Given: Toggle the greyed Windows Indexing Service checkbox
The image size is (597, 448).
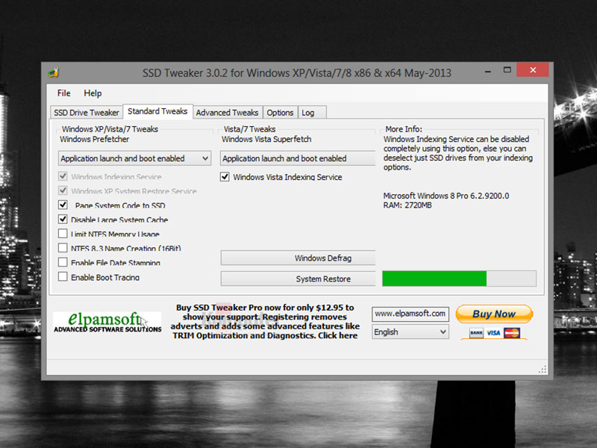Looking at the screenshot, I should (x=63, y=176).
